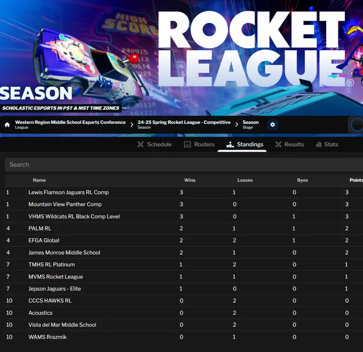Select the Rosters icon
The image size is (363, 352).
(x=187, y=145)
